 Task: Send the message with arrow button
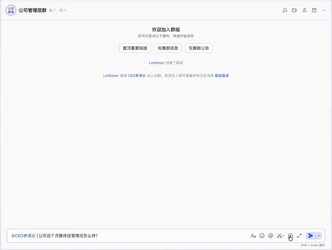311,236
